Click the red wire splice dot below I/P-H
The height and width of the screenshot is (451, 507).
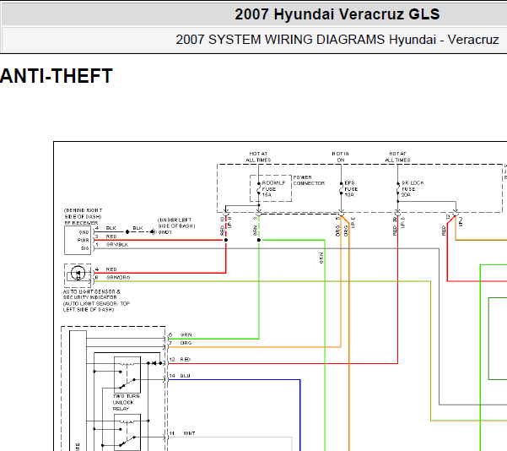[x=226, y=240]
